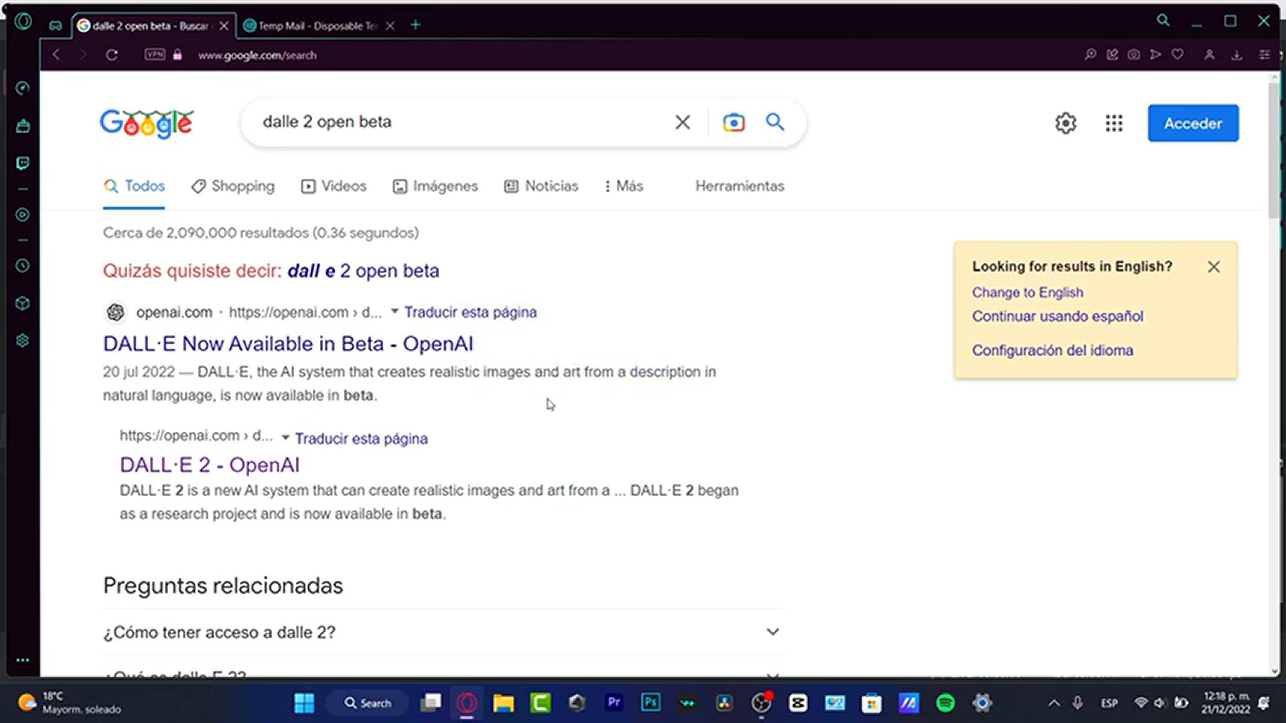Open the Herramientas search tools

pyautogui.click(x=739, y=186)
